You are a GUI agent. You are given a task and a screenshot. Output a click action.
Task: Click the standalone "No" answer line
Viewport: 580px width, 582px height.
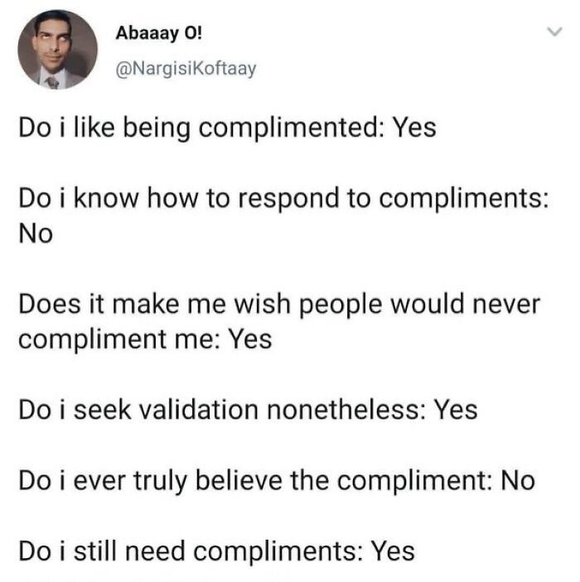35,234
